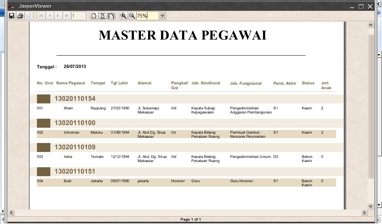Reload the report data

(29, 15)
